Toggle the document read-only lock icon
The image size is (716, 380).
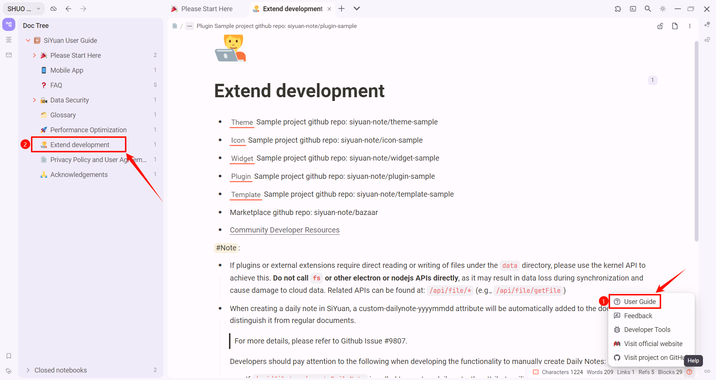click(660, 26)
